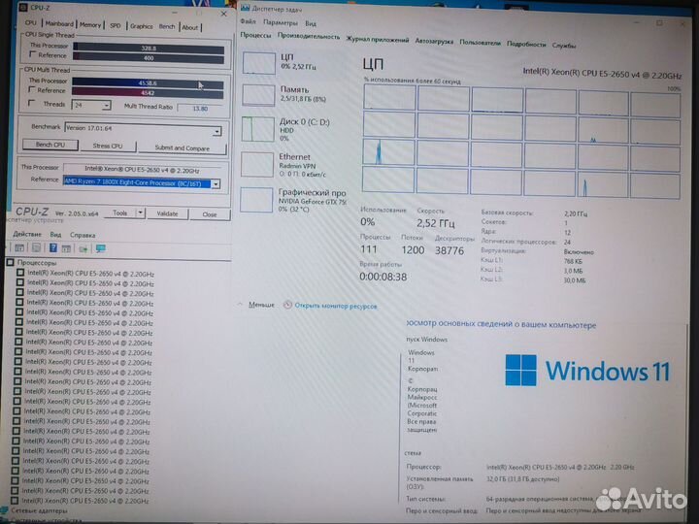
Task: Click the Multi Thread Ratio field 13.80
Action: point(200,109)
